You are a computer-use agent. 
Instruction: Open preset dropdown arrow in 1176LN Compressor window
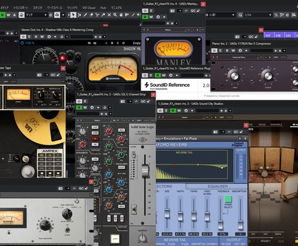click(x=284, y=50)
